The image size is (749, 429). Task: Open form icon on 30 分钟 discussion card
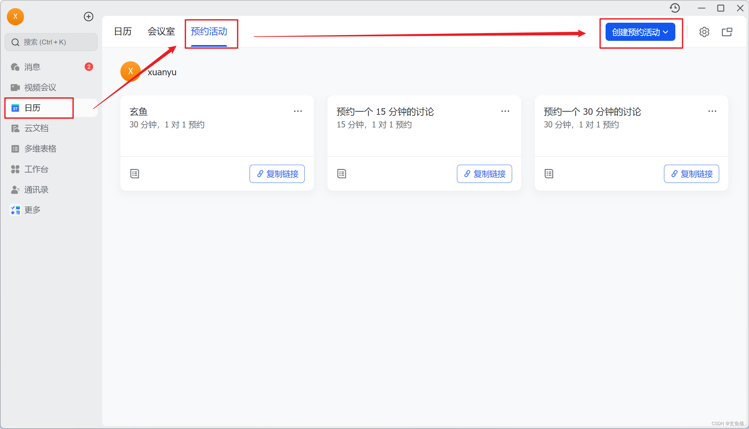(549, 174)
